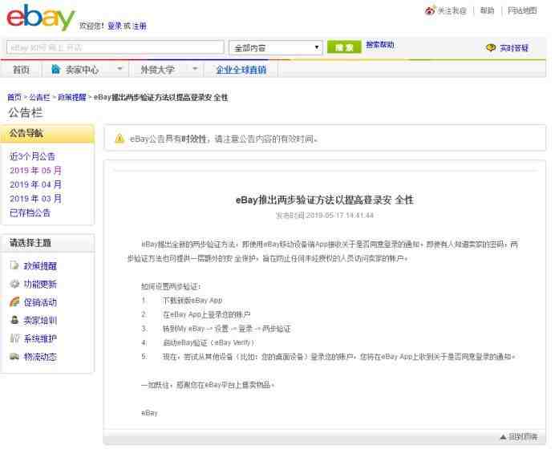The image size is (555, 453).
Task: Click the Weibo follow icon
Action: pyautogui.click(x=429, y=10)
